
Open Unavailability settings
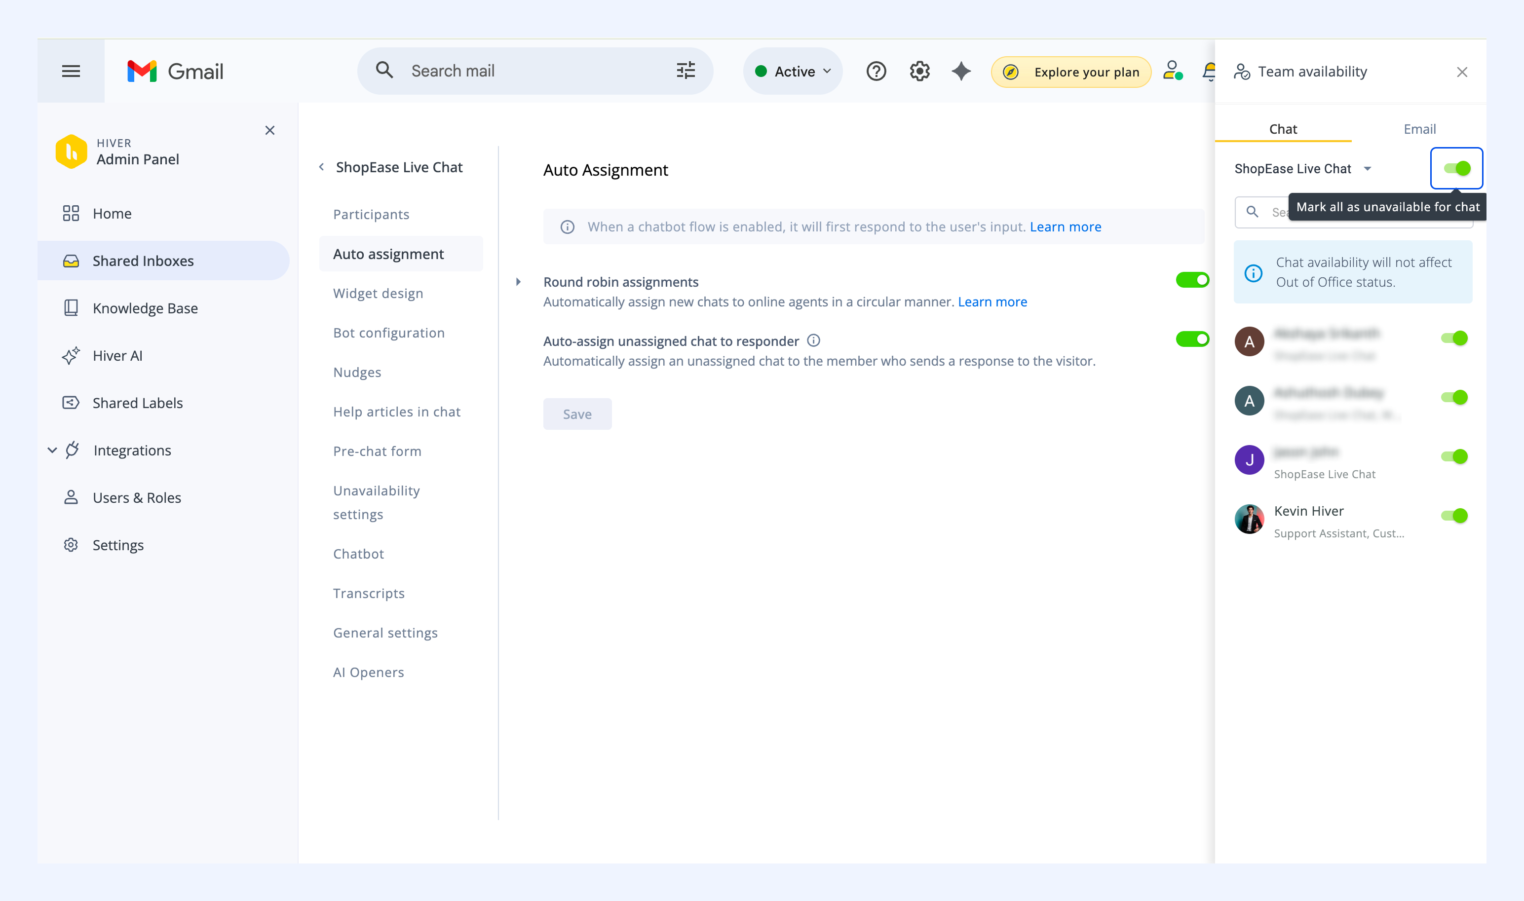[377, 502]
